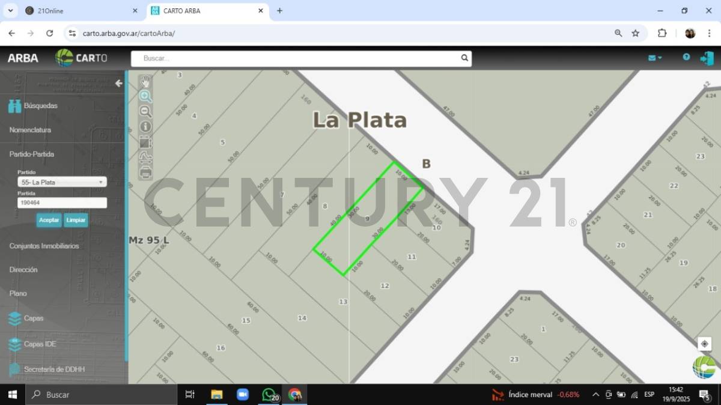Open the Dirección search section
721x405 pixels.
23,270
